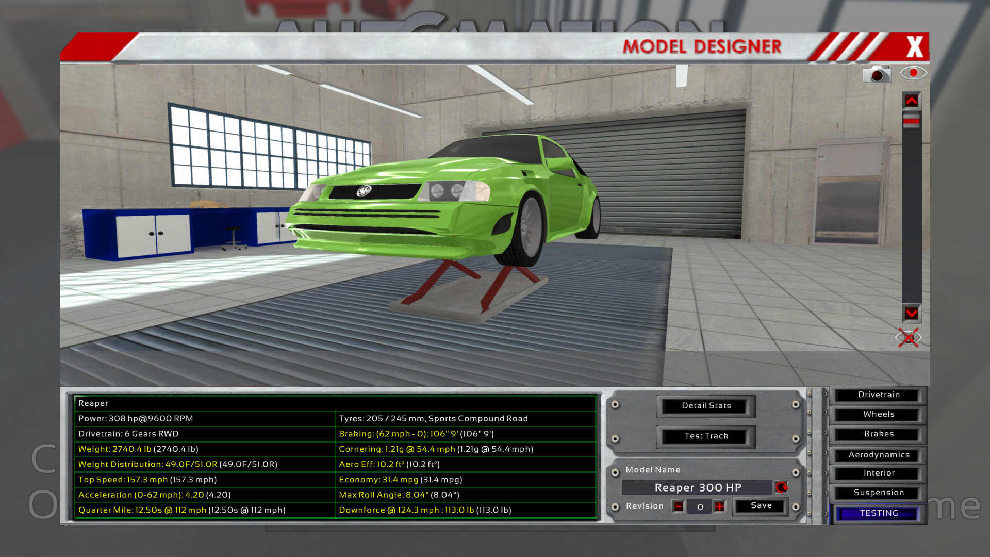Save the Reaper 300 HP model

tap(761, 506)
